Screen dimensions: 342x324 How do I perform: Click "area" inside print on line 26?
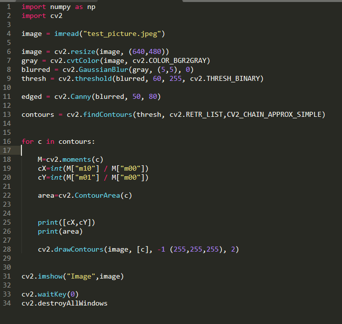[x=71, y=231]
